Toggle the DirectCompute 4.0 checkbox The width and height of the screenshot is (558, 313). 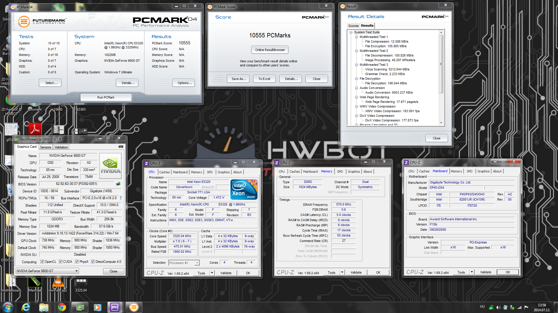93,262
